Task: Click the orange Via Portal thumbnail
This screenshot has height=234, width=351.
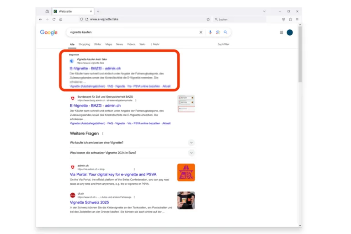Action: 186,172
